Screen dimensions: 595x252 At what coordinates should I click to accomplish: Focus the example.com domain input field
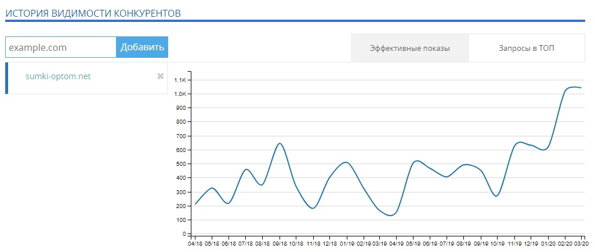tap(61, 47)
